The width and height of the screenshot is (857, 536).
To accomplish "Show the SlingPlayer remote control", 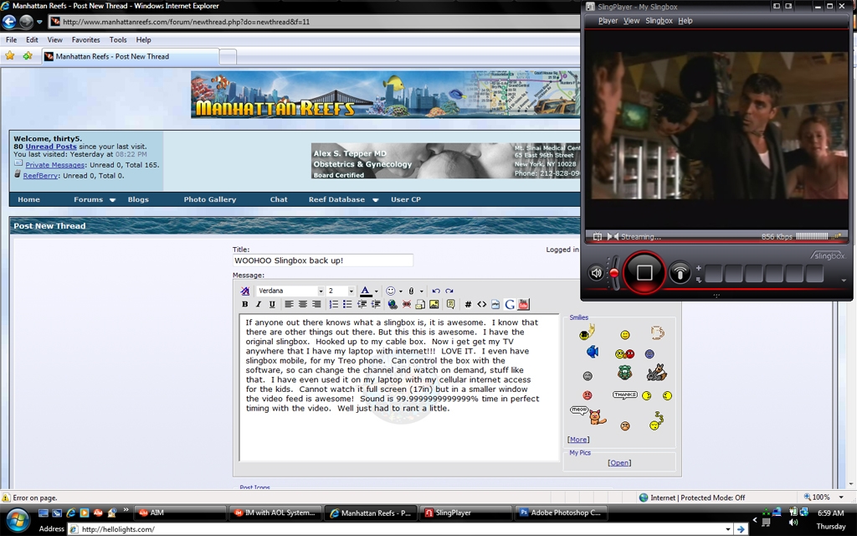I will click(680, 273).
